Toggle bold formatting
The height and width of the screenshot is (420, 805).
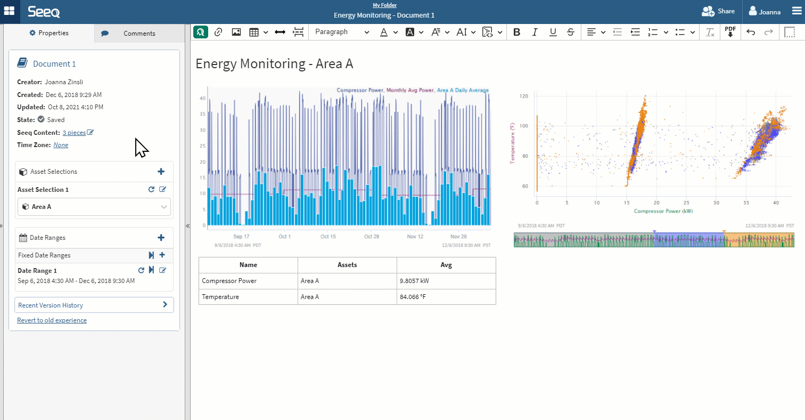pyautogui.click(x=516, y=32)
